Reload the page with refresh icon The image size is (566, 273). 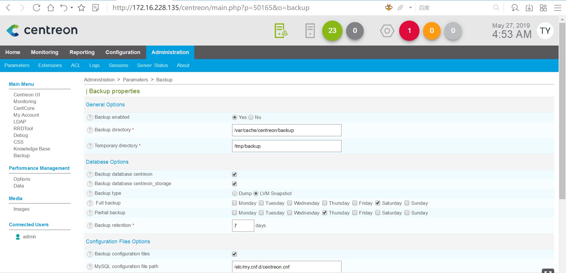[37, 8]
